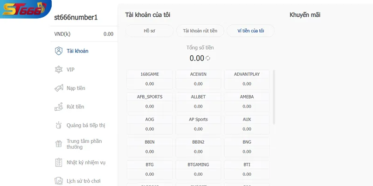Choose the AFB_SPORTS wallet card
This screenshot has width=373, height=186.
click(x=150, y=101)
